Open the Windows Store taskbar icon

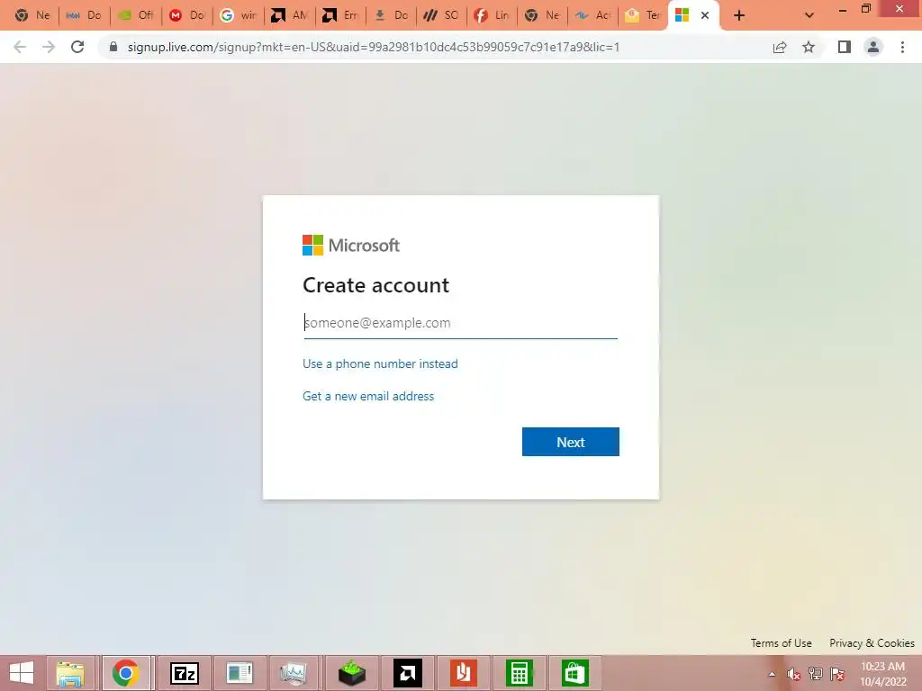pos(574,673)
